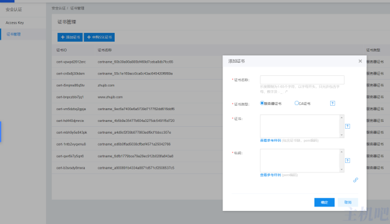Image resolution: width=390 pixels, height=224 pixels.
Task: Click the chain link icon in dialog
Action: pos(356,180)
